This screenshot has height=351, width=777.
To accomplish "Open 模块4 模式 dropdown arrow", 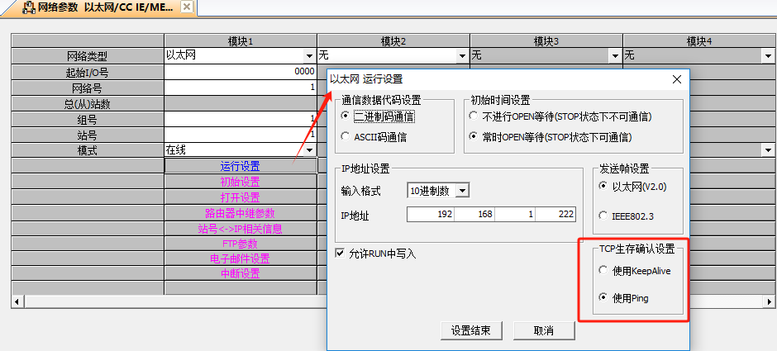I will 769,150.
